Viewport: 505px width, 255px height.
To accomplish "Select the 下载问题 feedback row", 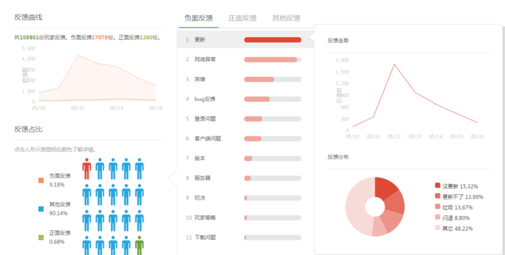I will click(245, 238).
